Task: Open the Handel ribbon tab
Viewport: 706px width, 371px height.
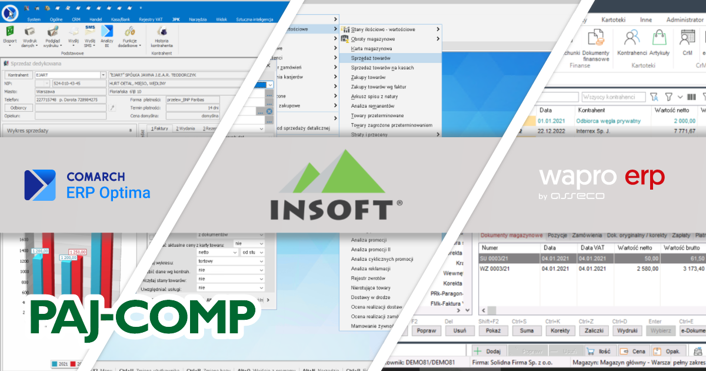Action: click(x=95, y=19)
